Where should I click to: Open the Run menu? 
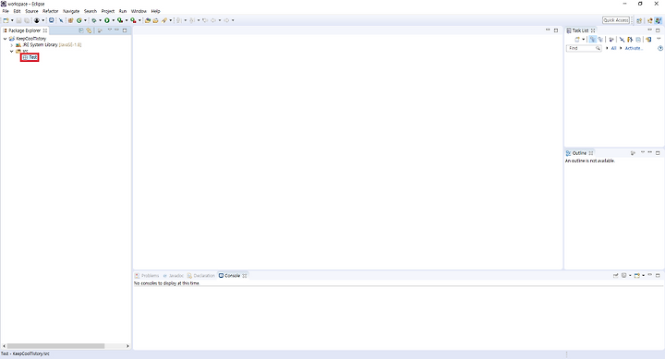coord(123,11)
